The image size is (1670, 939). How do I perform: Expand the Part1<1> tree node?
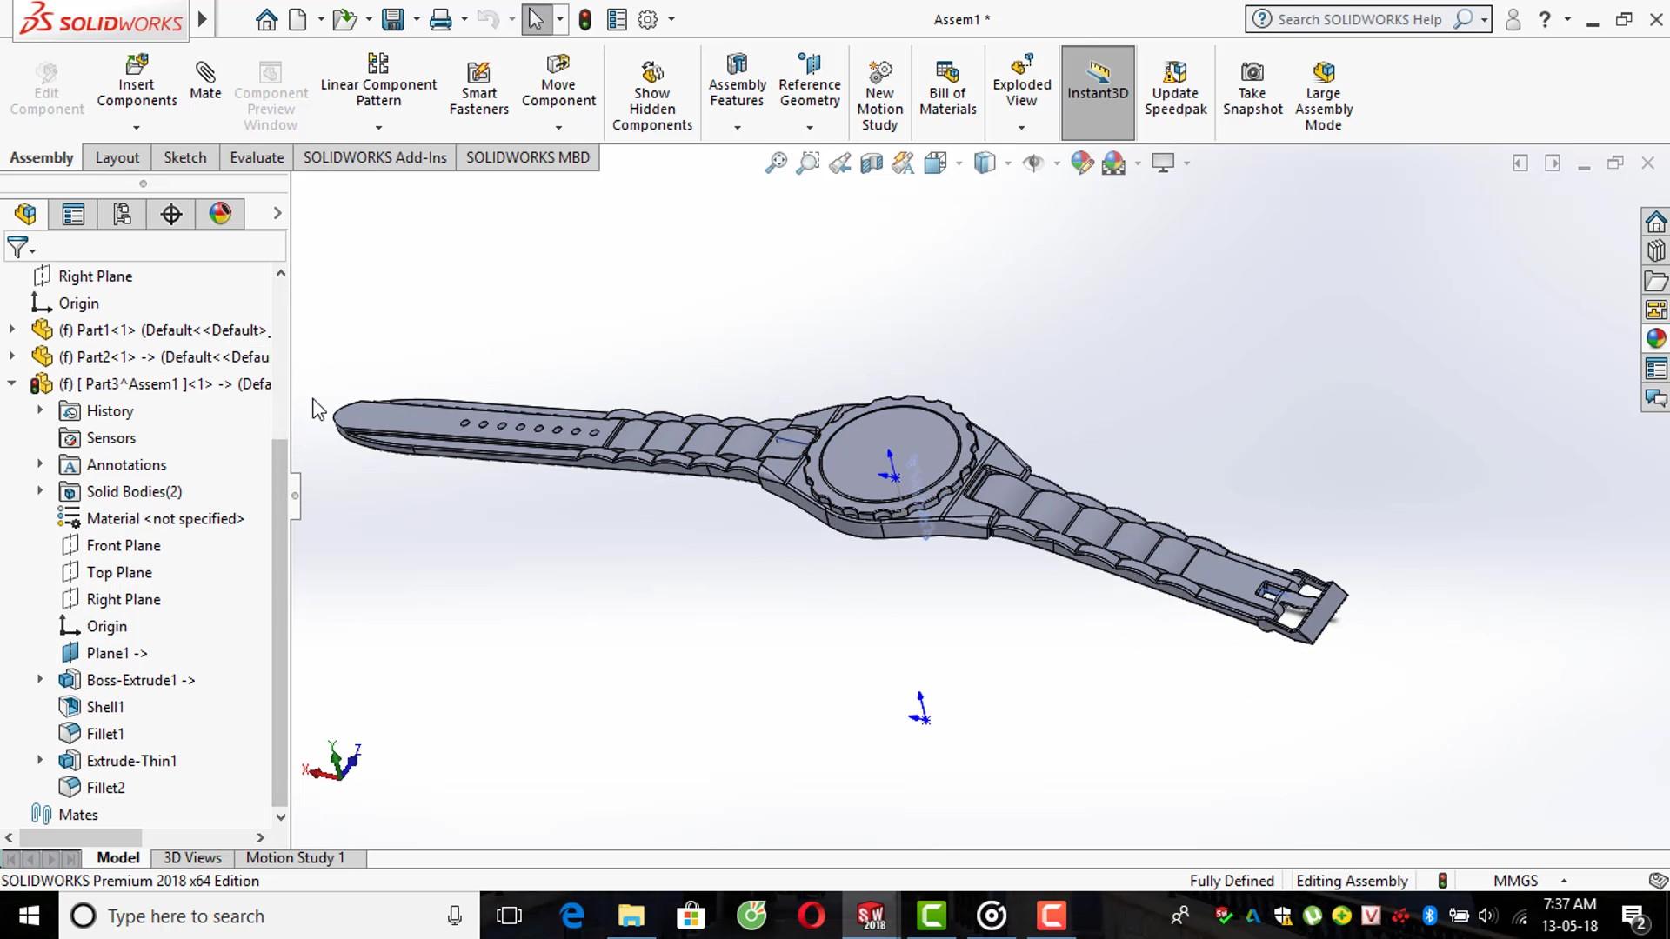[x=12, y=330]
